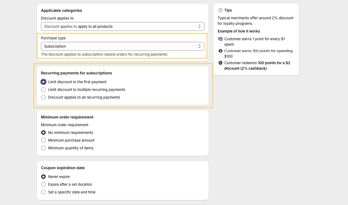Viewport: 348px width, 205px height.
Task: Open the Purchase type dropdown showing Subscription
Action: pos(123,46)
